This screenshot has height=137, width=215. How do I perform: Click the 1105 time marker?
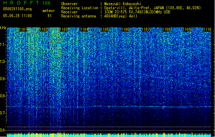pyautogui.click(x=105, y=29)
